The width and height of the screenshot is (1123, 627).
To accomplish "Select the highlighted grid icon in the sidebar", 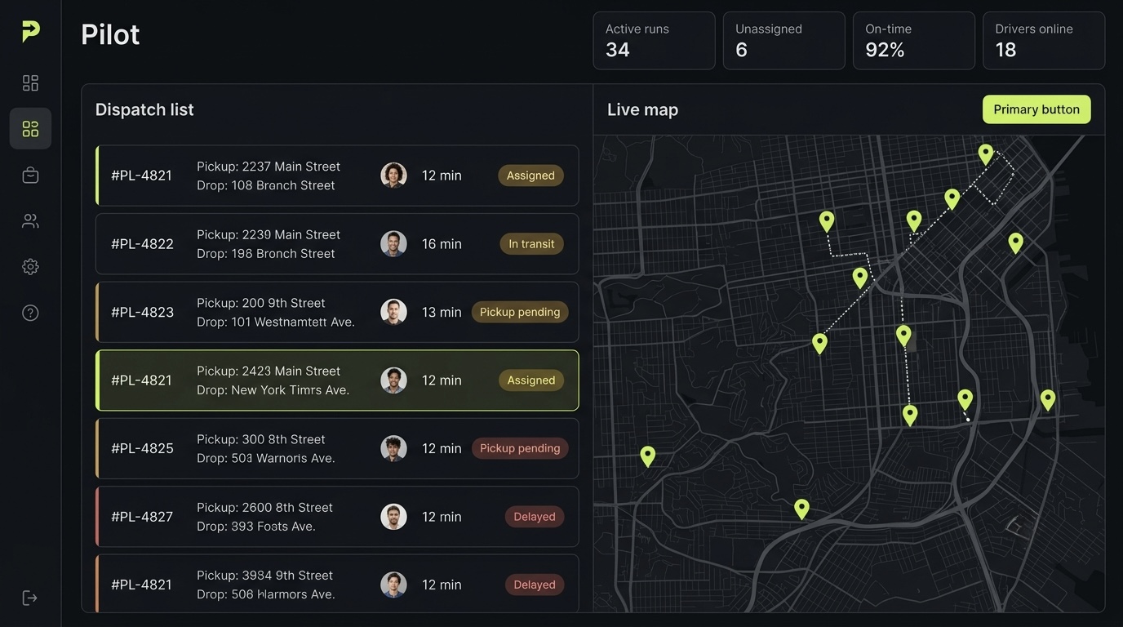I will [30, 128].
